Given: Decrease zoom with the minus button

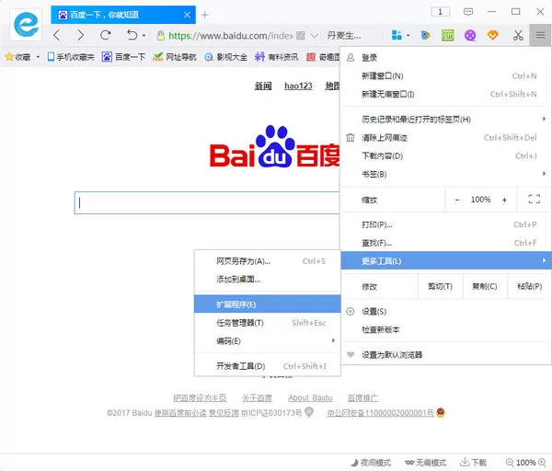Looking at the screenshot, I should 457,200.
